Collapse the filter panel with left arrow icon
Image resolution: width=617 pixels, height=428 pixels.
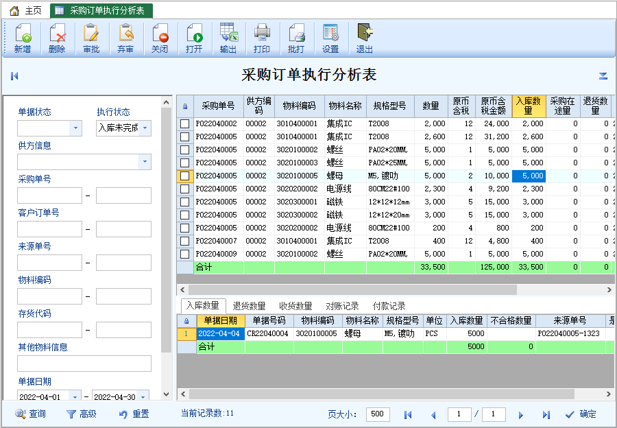[x=14, y=76]
